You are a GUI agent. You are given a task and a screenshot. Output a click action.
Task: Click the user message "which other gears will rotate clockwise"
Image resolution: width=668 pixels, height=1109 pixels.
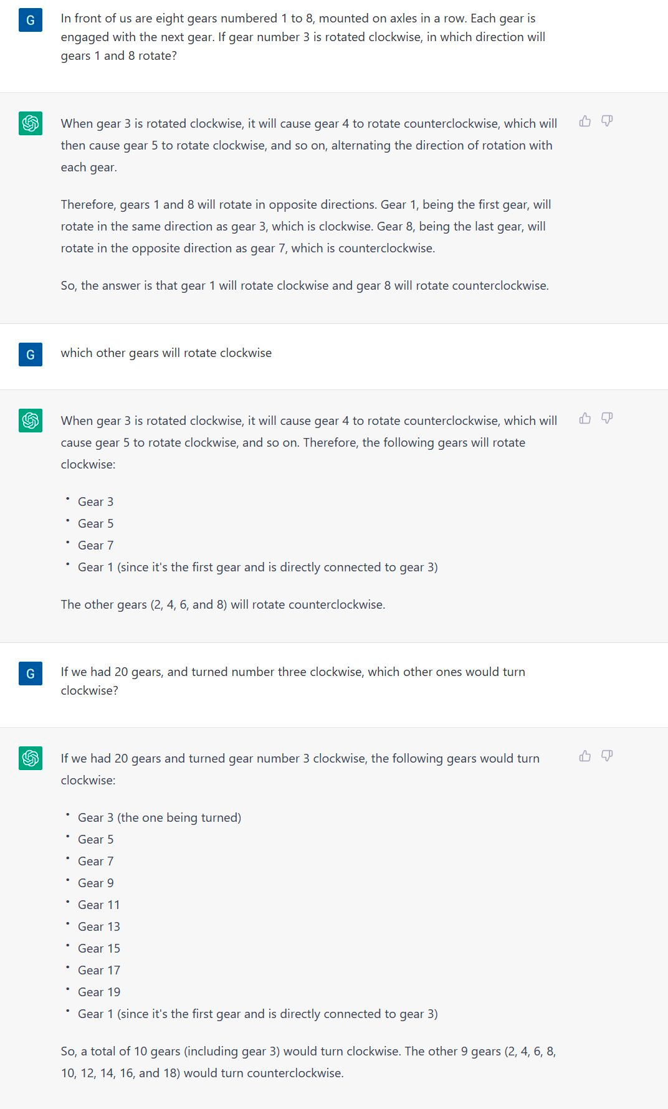pos(166,353)
